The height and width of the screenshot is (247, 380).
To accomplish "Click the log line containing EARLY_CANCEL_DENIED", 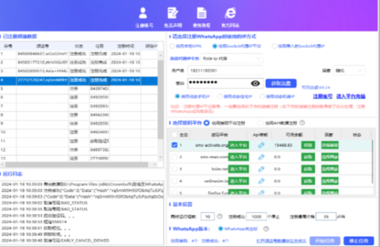I will (55, 240).
